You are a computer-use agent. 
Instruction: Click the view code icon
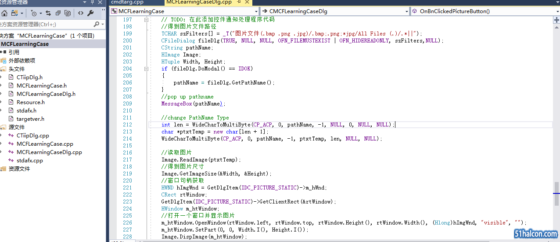pyautogui.click(x=81, y=13)
